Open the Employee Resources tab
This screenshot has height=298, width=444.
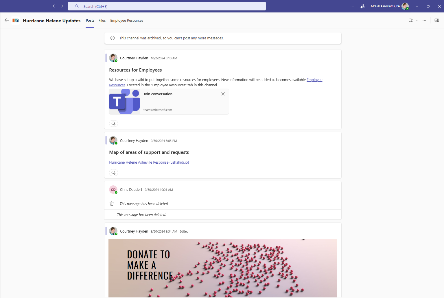click(x=127, y=20)
